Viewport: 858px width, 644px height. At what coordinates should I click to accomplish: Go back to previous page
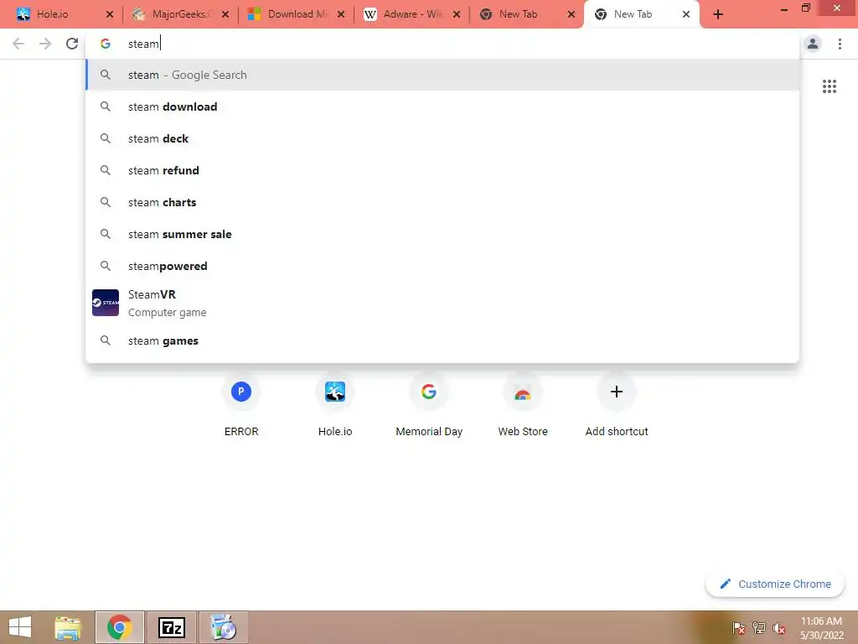coord(18,44)
